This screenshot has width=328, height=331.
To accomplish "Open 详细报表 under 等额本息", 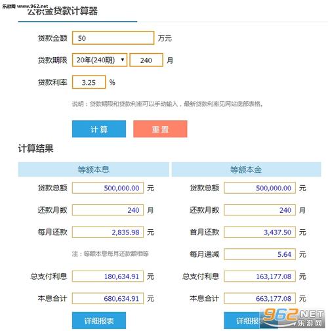I will pos(99,320).
